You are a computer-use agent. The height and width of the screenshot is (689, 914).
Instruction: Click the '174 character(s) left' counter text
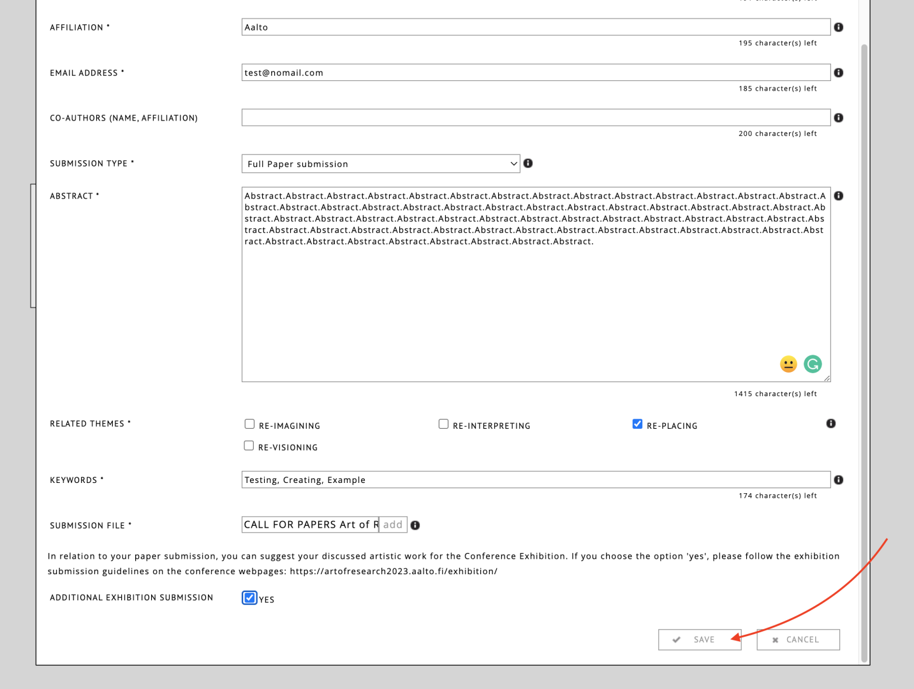pyautogui.click(x=778, y=496)
